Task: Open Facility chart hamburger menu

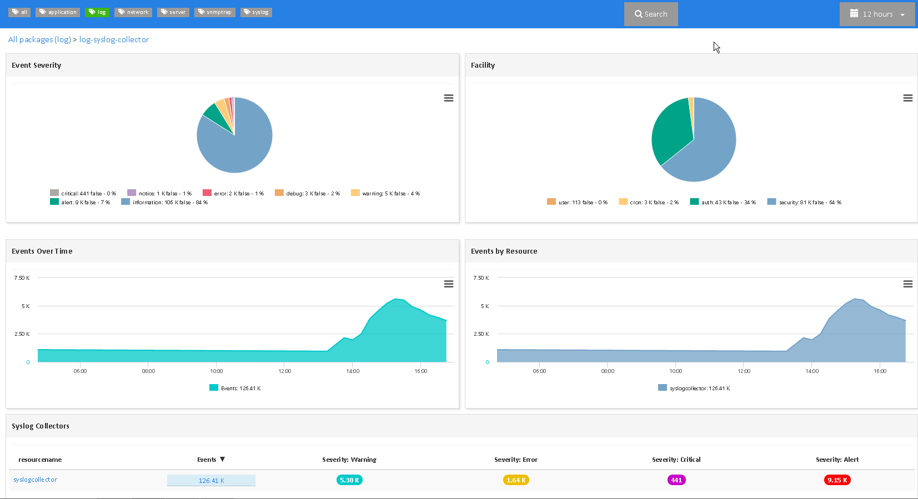Action: tap(908, 98)
